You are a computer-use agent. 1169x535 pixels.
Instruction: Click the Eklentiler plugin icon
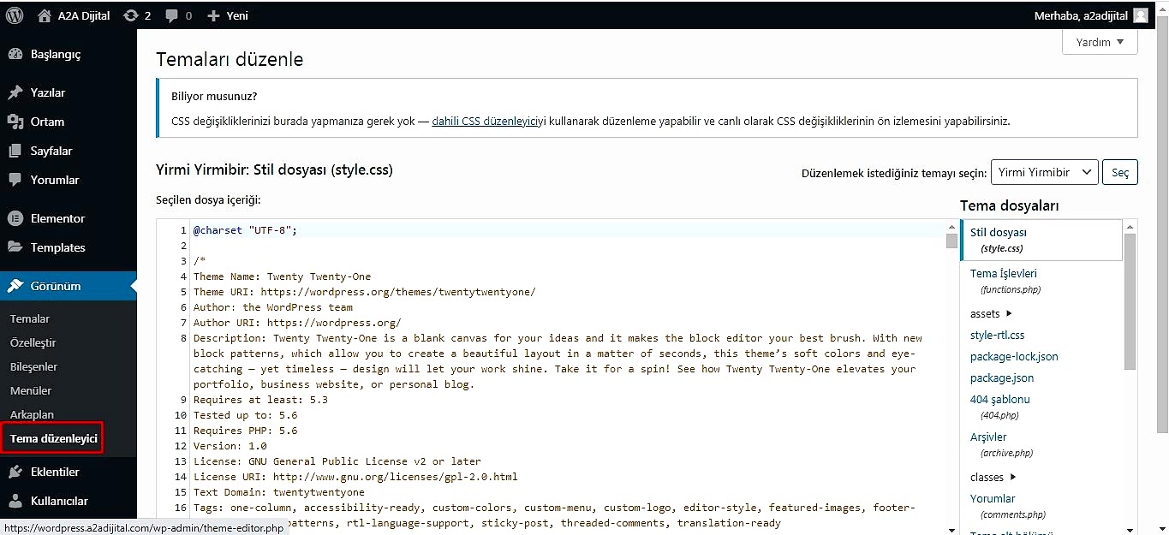coord(15,472)
